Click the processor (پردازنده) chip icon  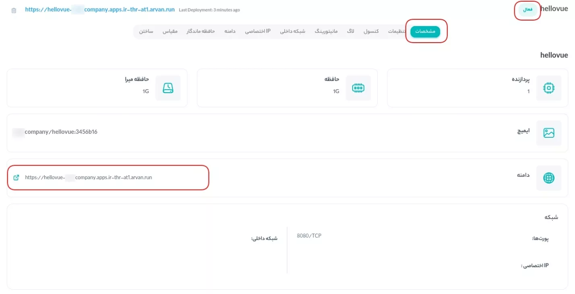point(548,88)
